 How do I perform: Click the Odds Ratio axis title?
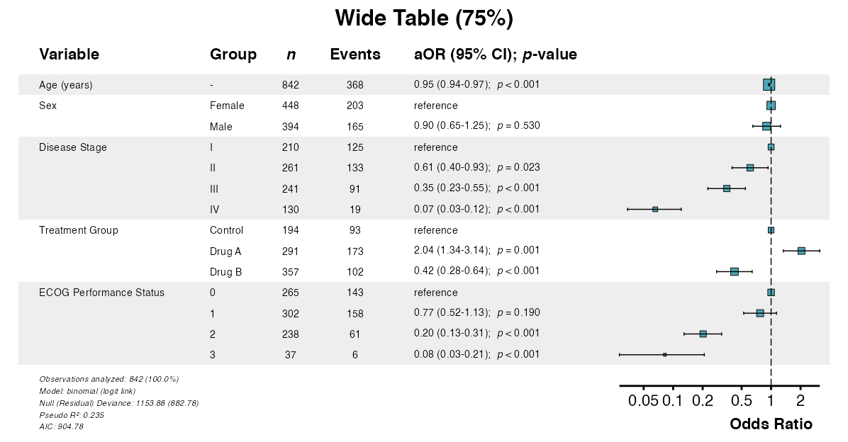point(771,424)
